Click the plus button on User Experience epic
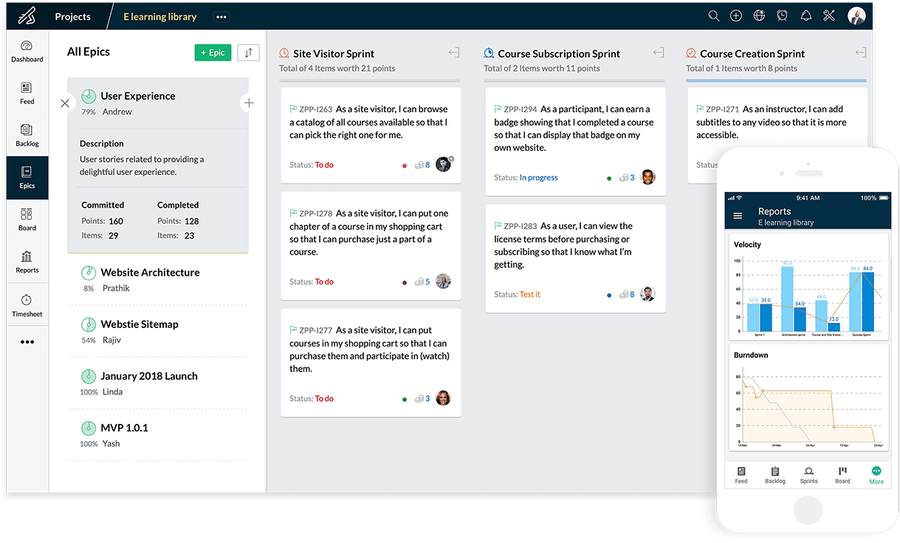900x543 pixels. tap(249, 103)
